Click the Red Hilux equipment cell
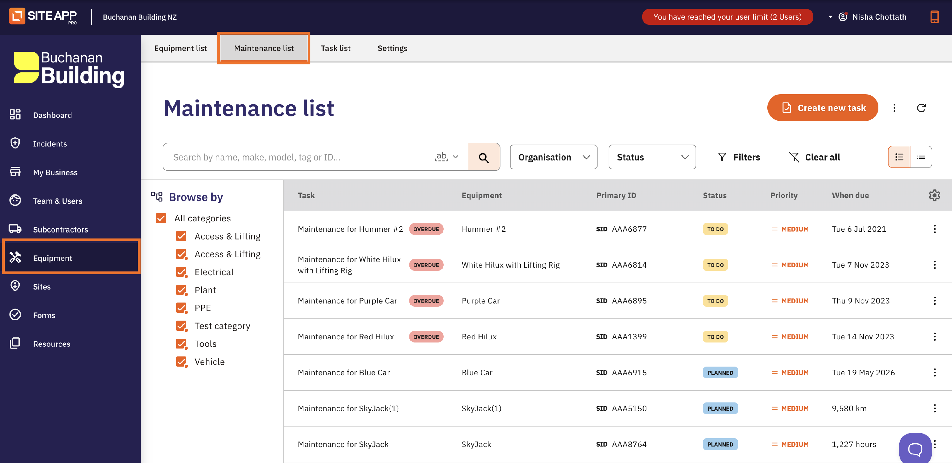This screenshot has width=952, height=463. tap(479, 336)
